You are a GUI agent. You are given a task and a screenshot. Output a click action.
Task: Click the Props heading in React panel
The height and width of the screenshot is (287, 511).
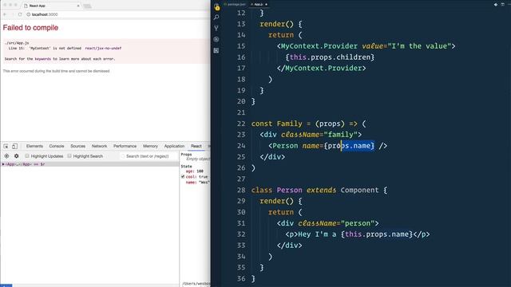pos(186,155)
